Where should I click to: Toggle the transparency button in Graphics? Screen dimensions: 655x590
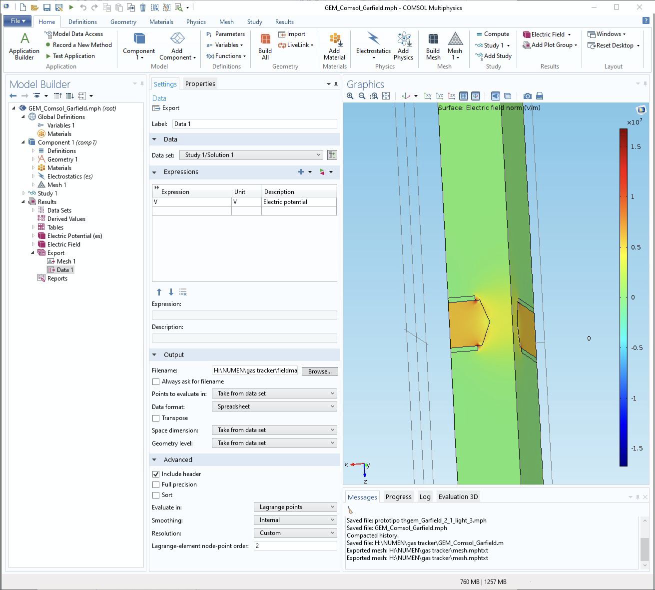point(508,96)
